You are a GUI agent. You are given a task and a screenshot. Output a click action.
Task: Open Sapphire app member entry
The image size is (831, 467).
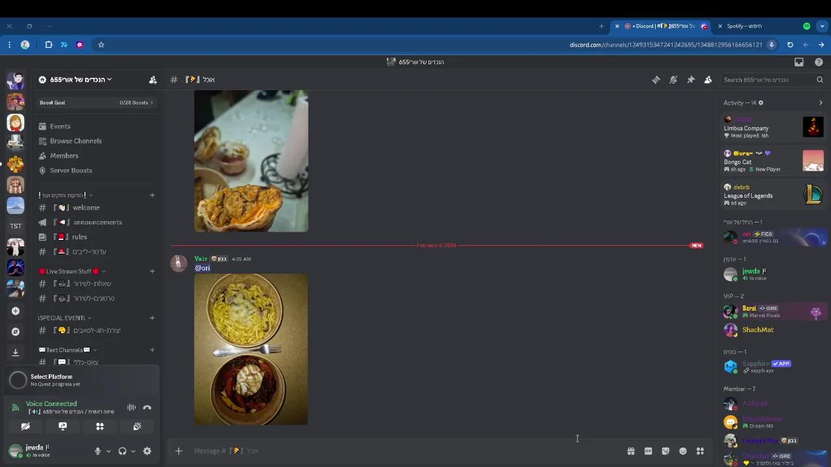(773, 366)
